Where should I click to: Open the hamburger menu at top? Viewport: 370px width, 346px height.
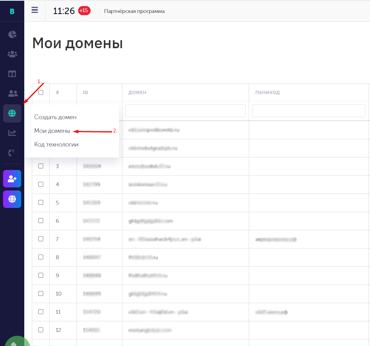pyautogui.click(x=35, y=10)
